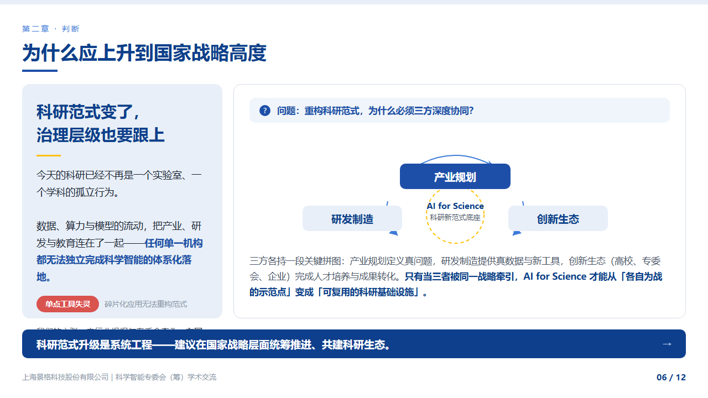Click the question bar 重构科研范式
Image resolution: width=708 pixels, height=398 pixels.
pos(460,111)
